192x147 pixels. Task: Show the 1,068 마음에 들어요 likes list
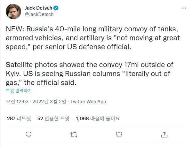coord(98,119)
